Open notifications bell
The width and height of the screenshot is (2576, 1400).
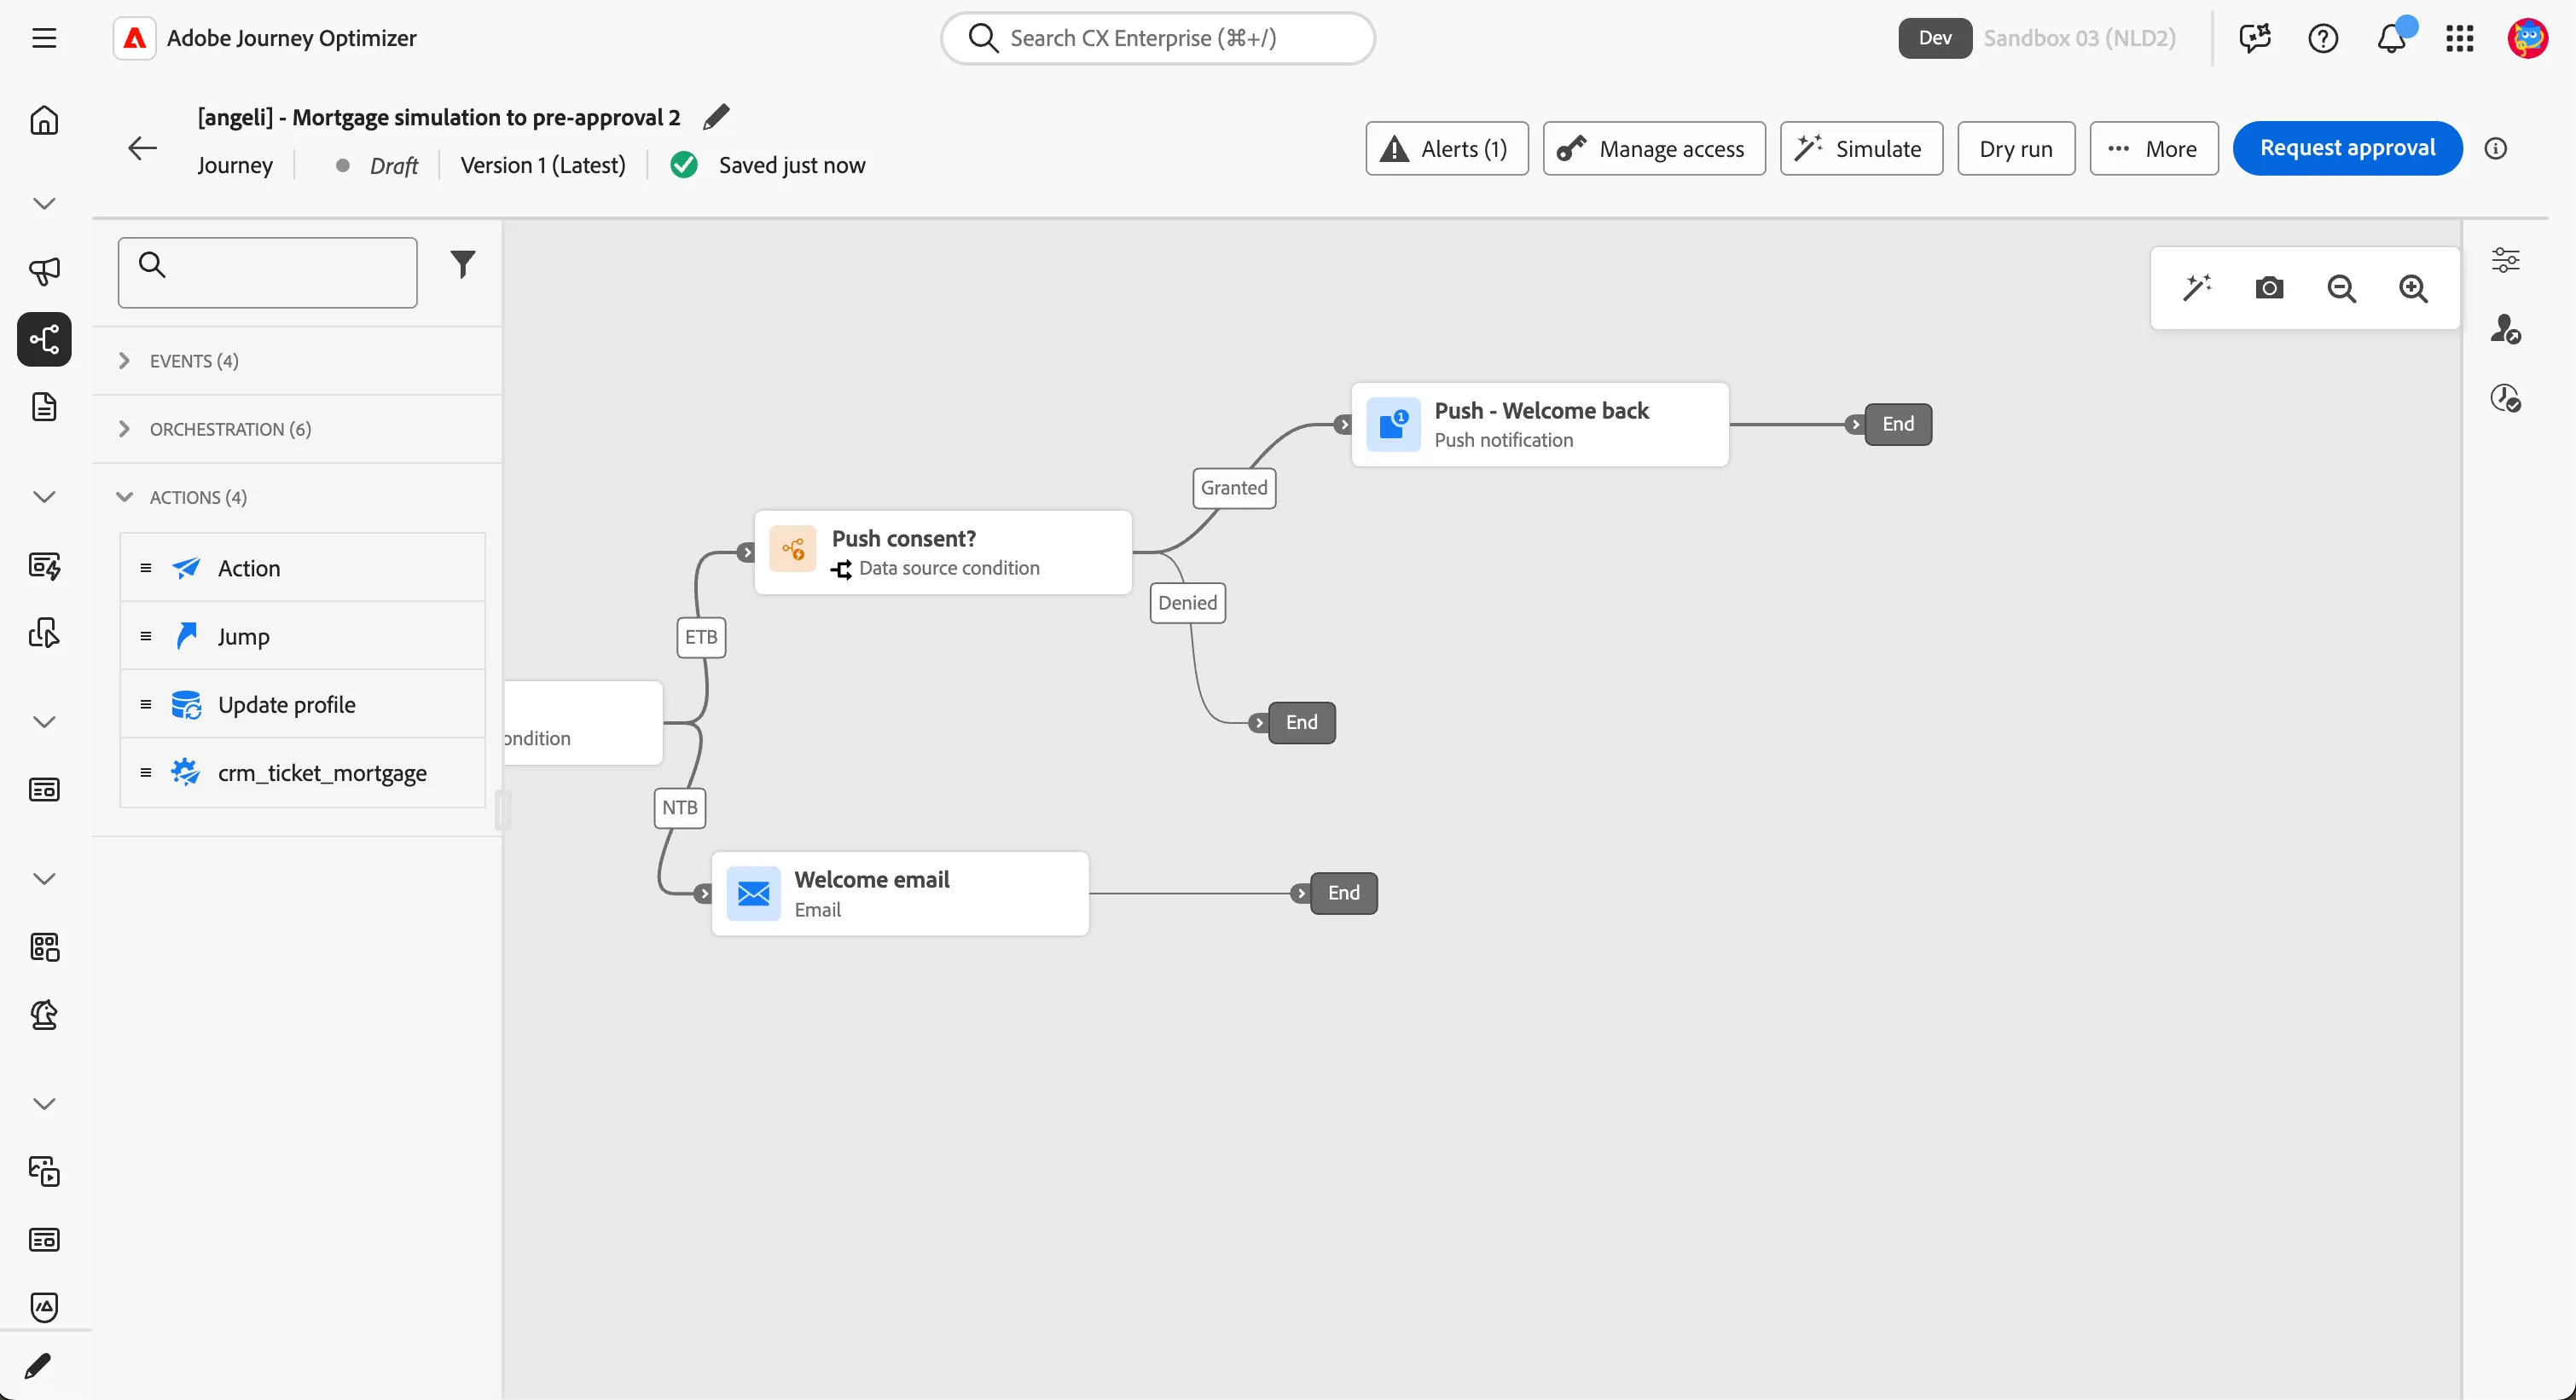2391,38
